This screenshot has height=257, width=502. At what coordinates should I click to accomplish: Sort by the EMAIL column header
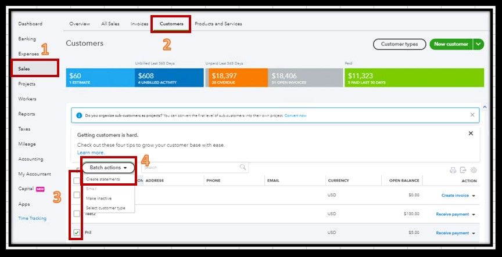click(273, 180)
